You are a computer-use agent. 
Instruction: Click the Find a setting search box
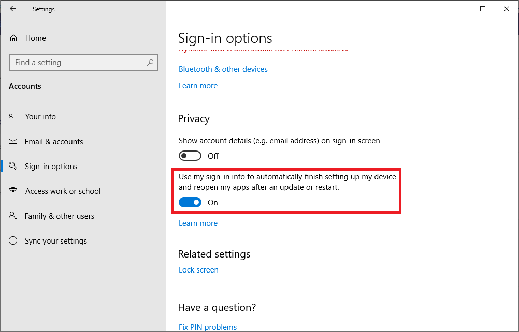pos(78,63)
